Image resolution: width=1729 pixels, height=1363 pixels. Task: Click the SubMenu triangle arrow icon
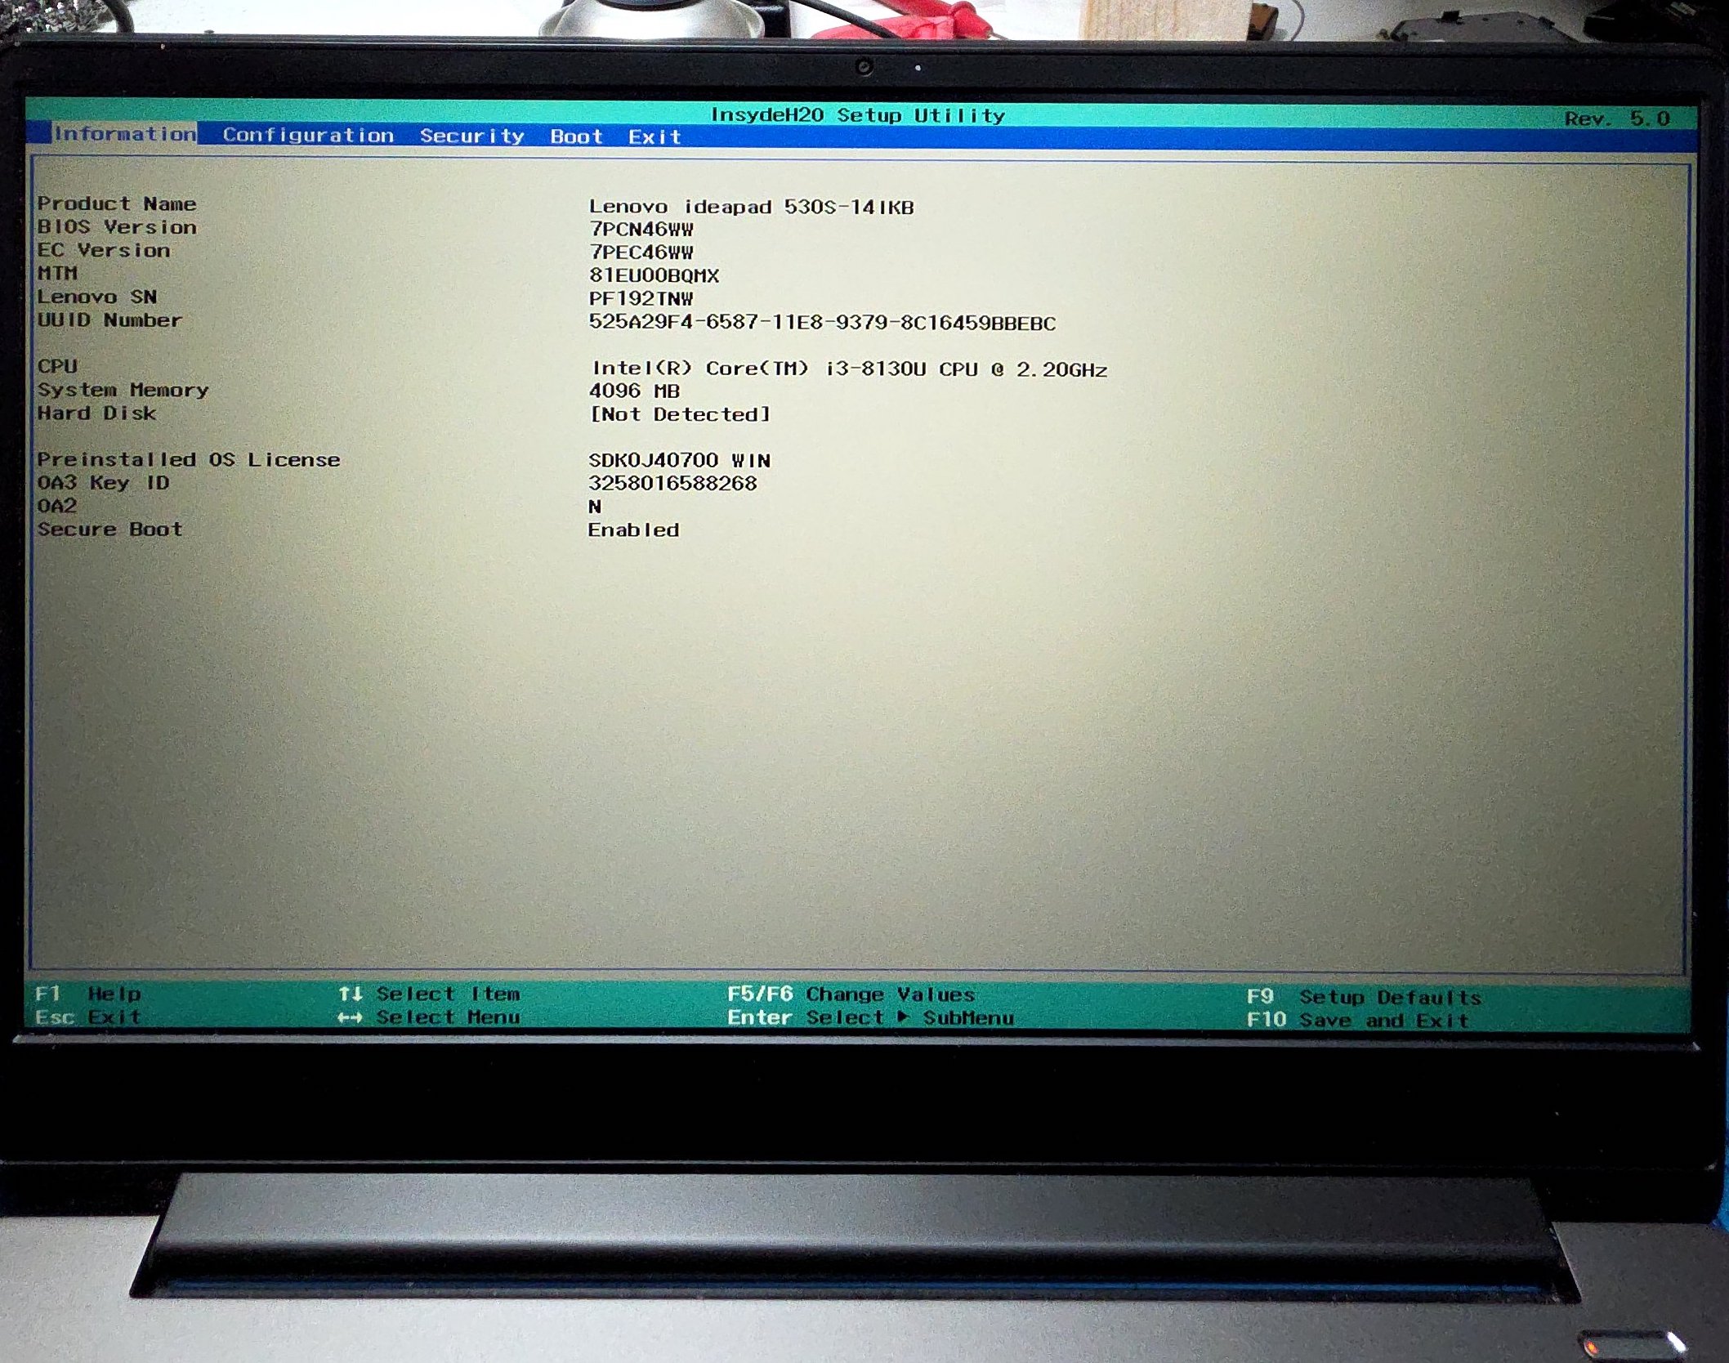click(x=903, y=1017)
